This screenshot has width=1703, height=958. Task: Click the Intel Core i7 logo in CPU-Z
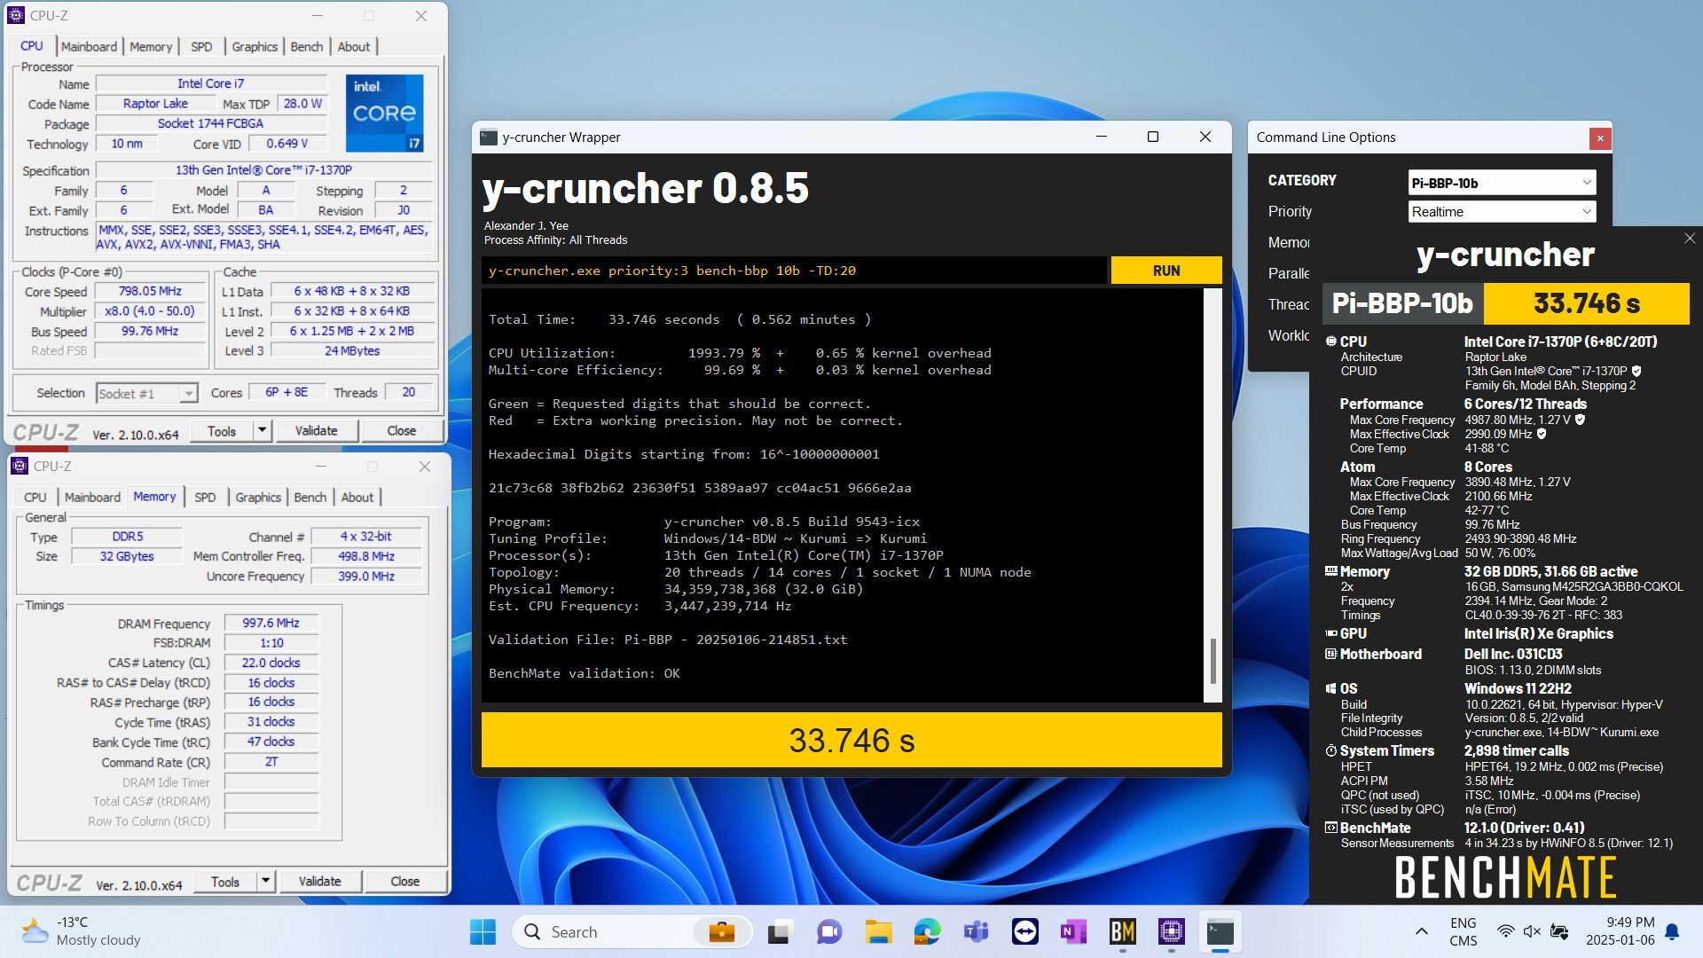tap(384, 113)
